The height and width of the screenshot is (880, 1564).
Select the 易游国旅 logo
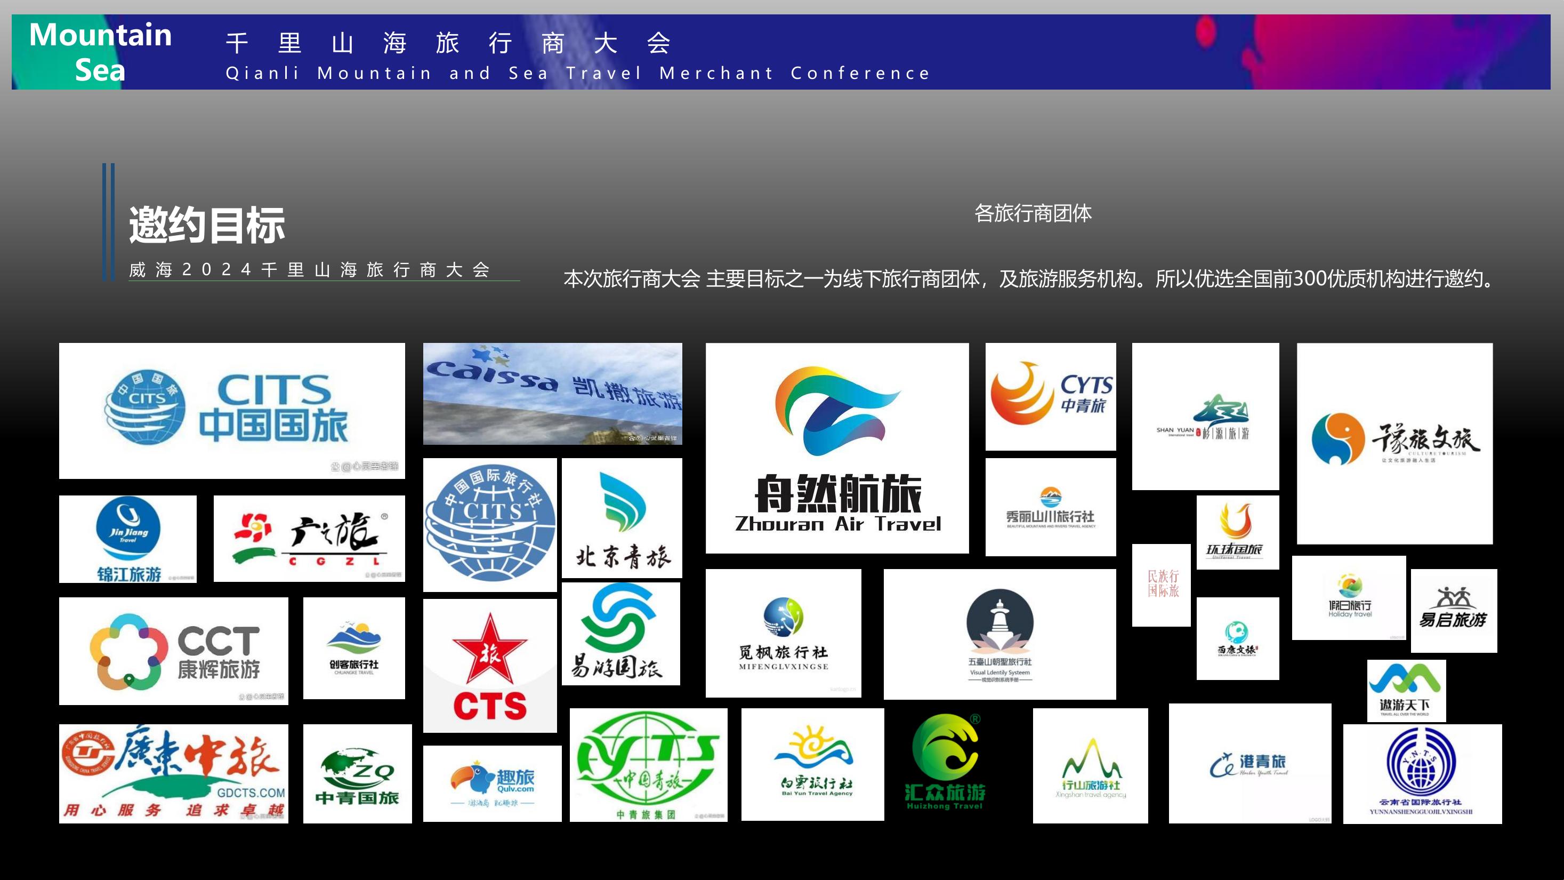pyautogui.click(x=620, y=634)
